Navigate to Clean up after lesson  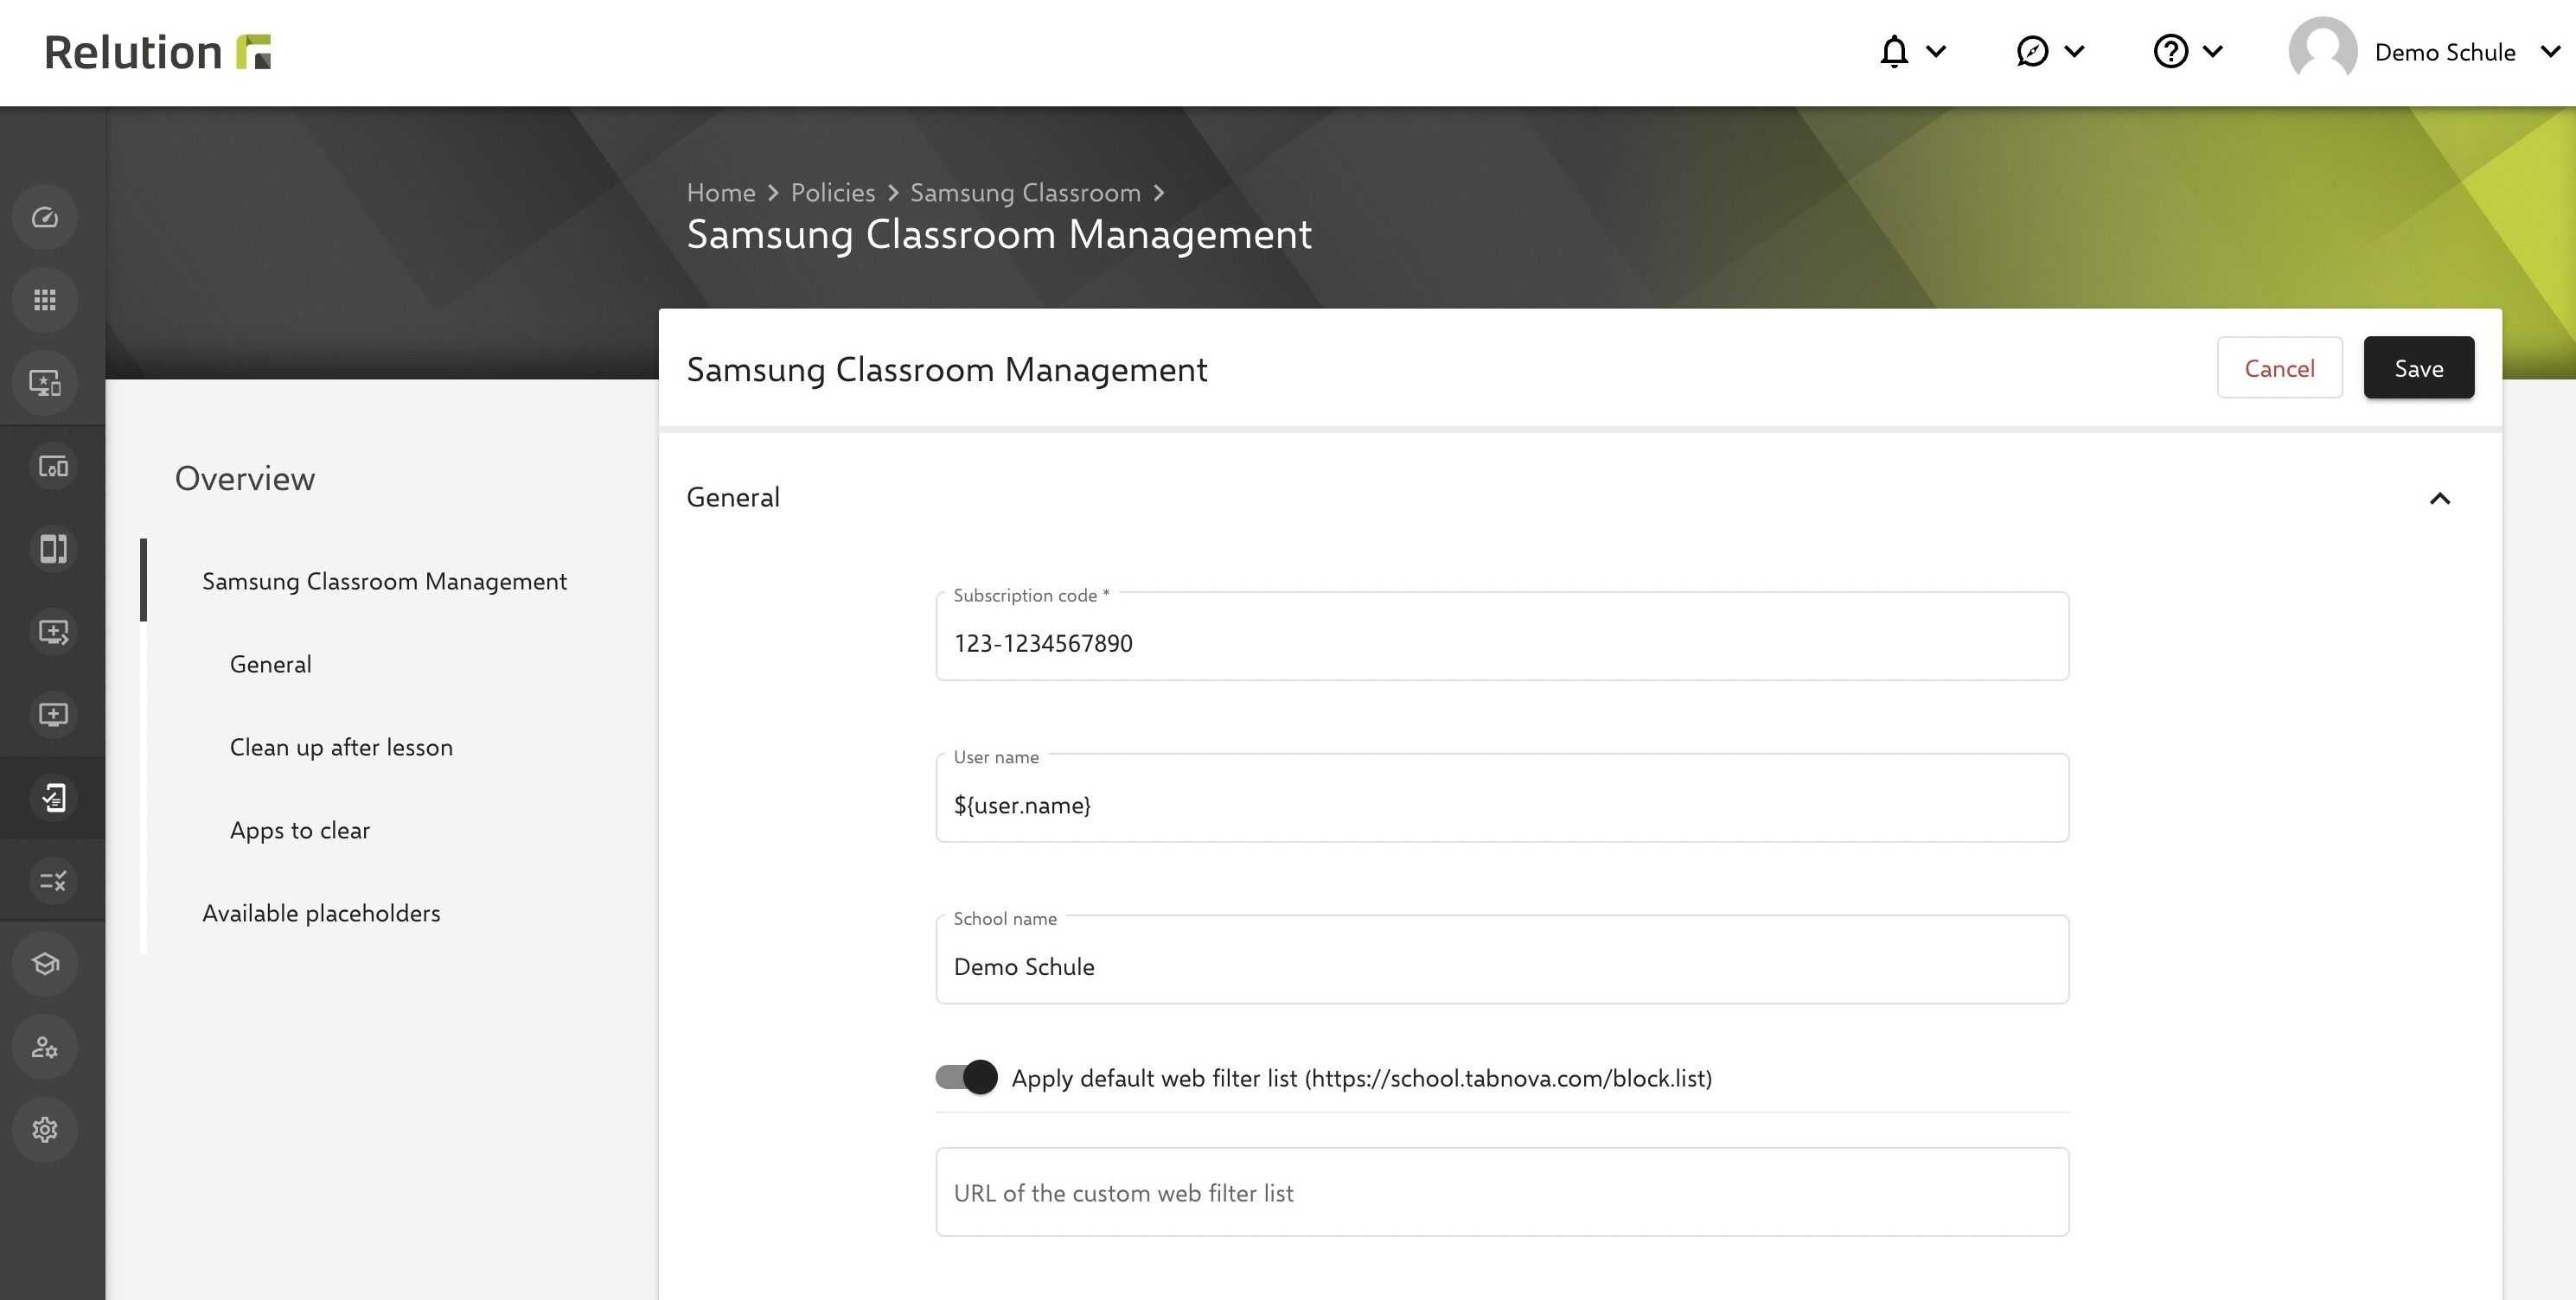[x=340, y=744]
